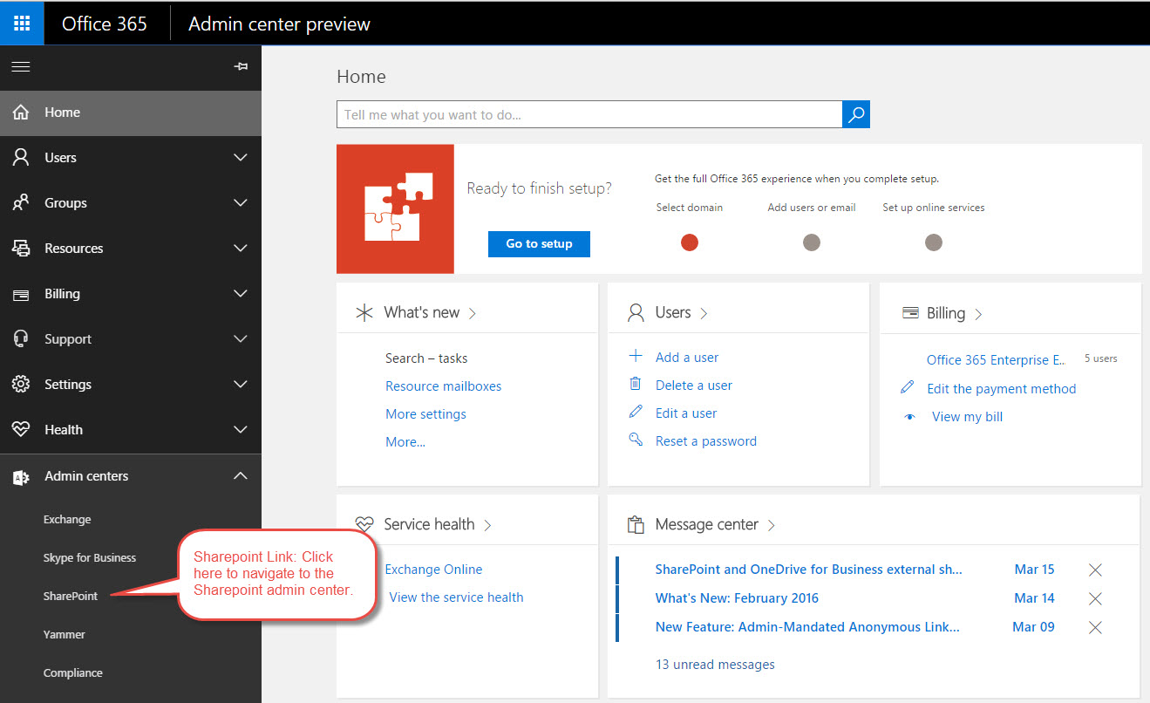Expand the Billing menu chevron
1150x703 pixels.
(241, 294)
